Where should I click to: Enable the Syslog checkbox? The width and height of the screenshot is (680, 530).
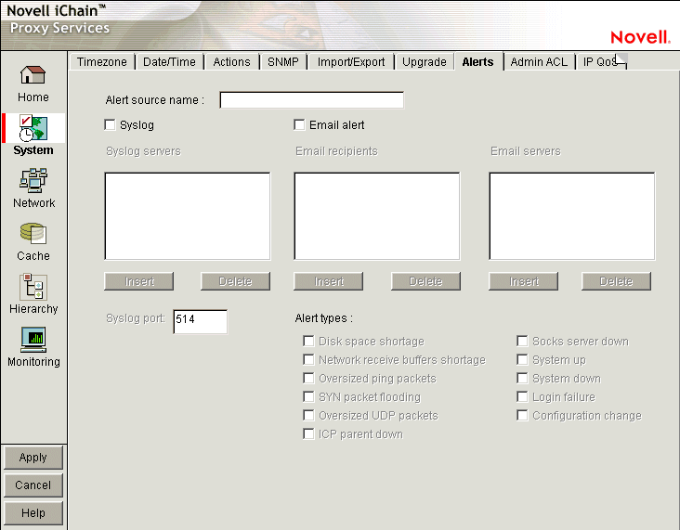111,124
